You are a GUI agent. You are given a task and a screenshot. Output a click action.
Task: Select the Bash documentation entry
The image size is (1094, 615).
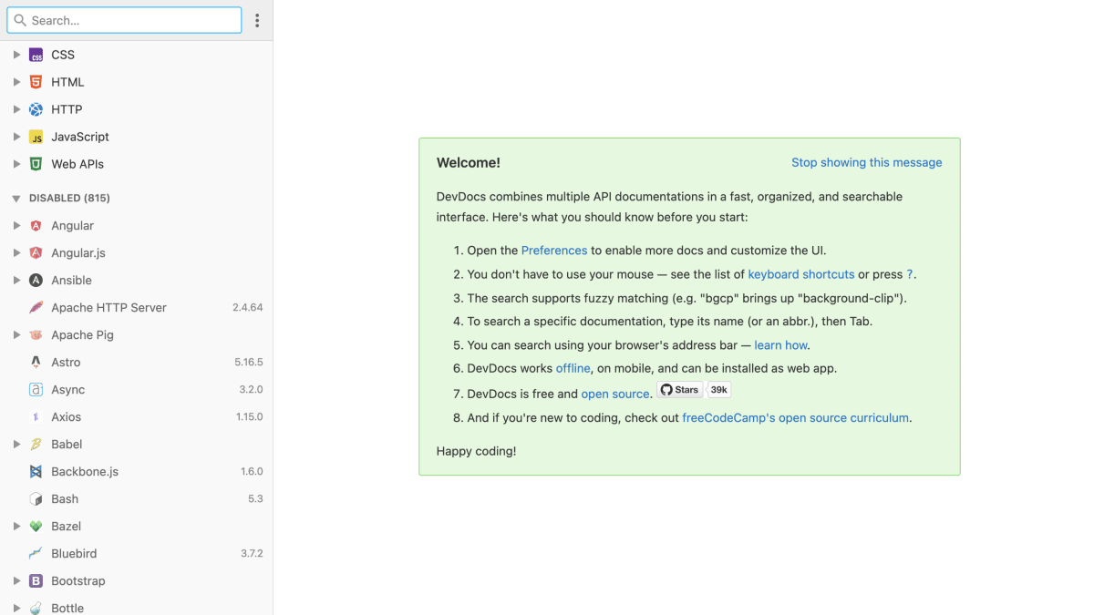[137, 499]
